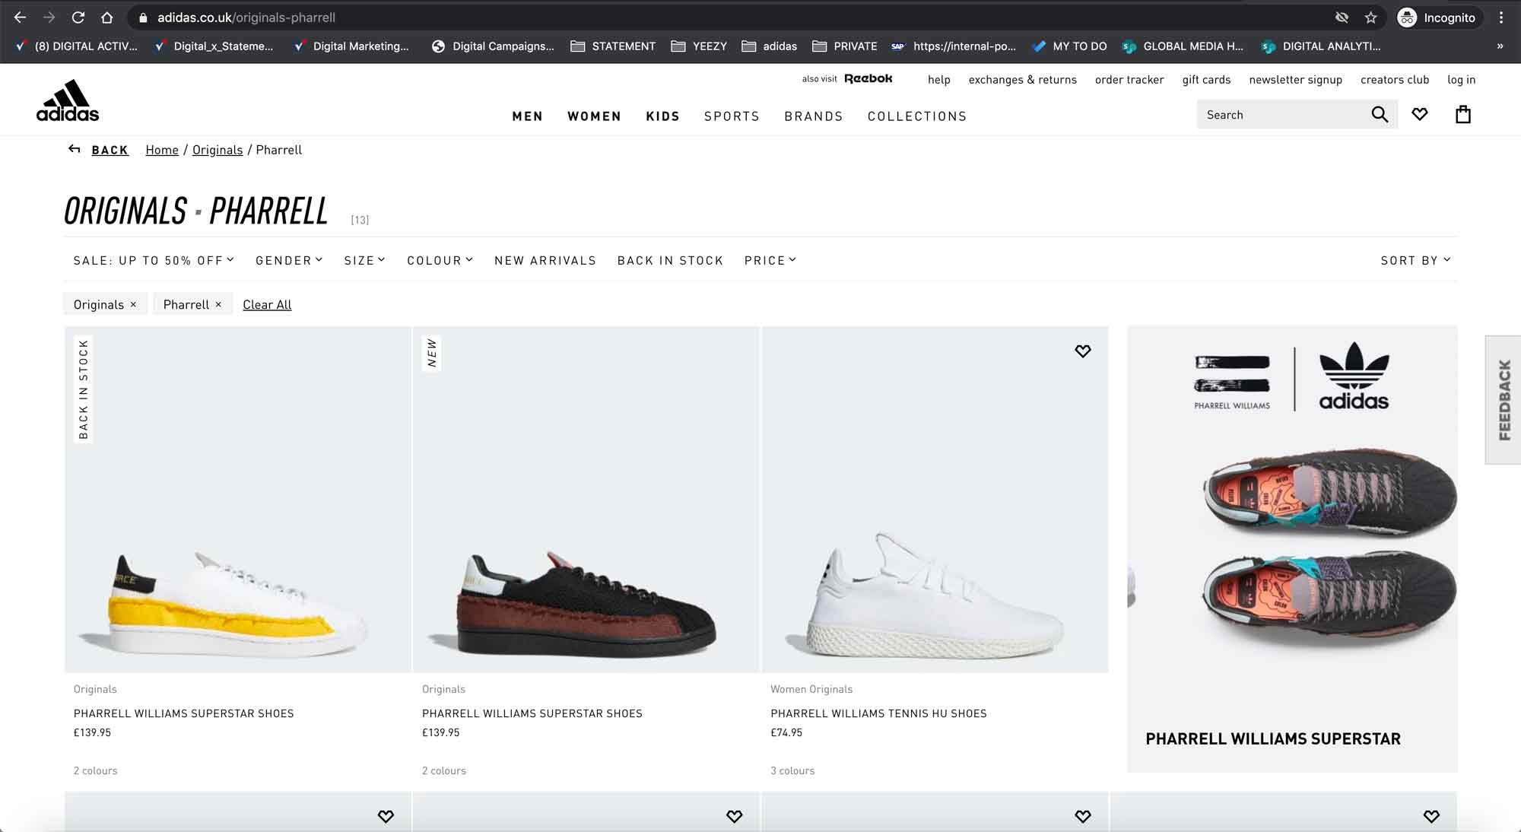Click the tracking-blocked eye icon in address bar

pos(1342,17)
